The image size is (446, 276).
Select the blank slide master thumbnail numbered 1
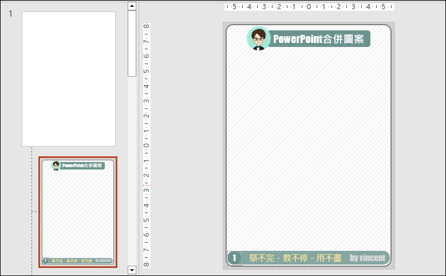[x=69, y=79]
